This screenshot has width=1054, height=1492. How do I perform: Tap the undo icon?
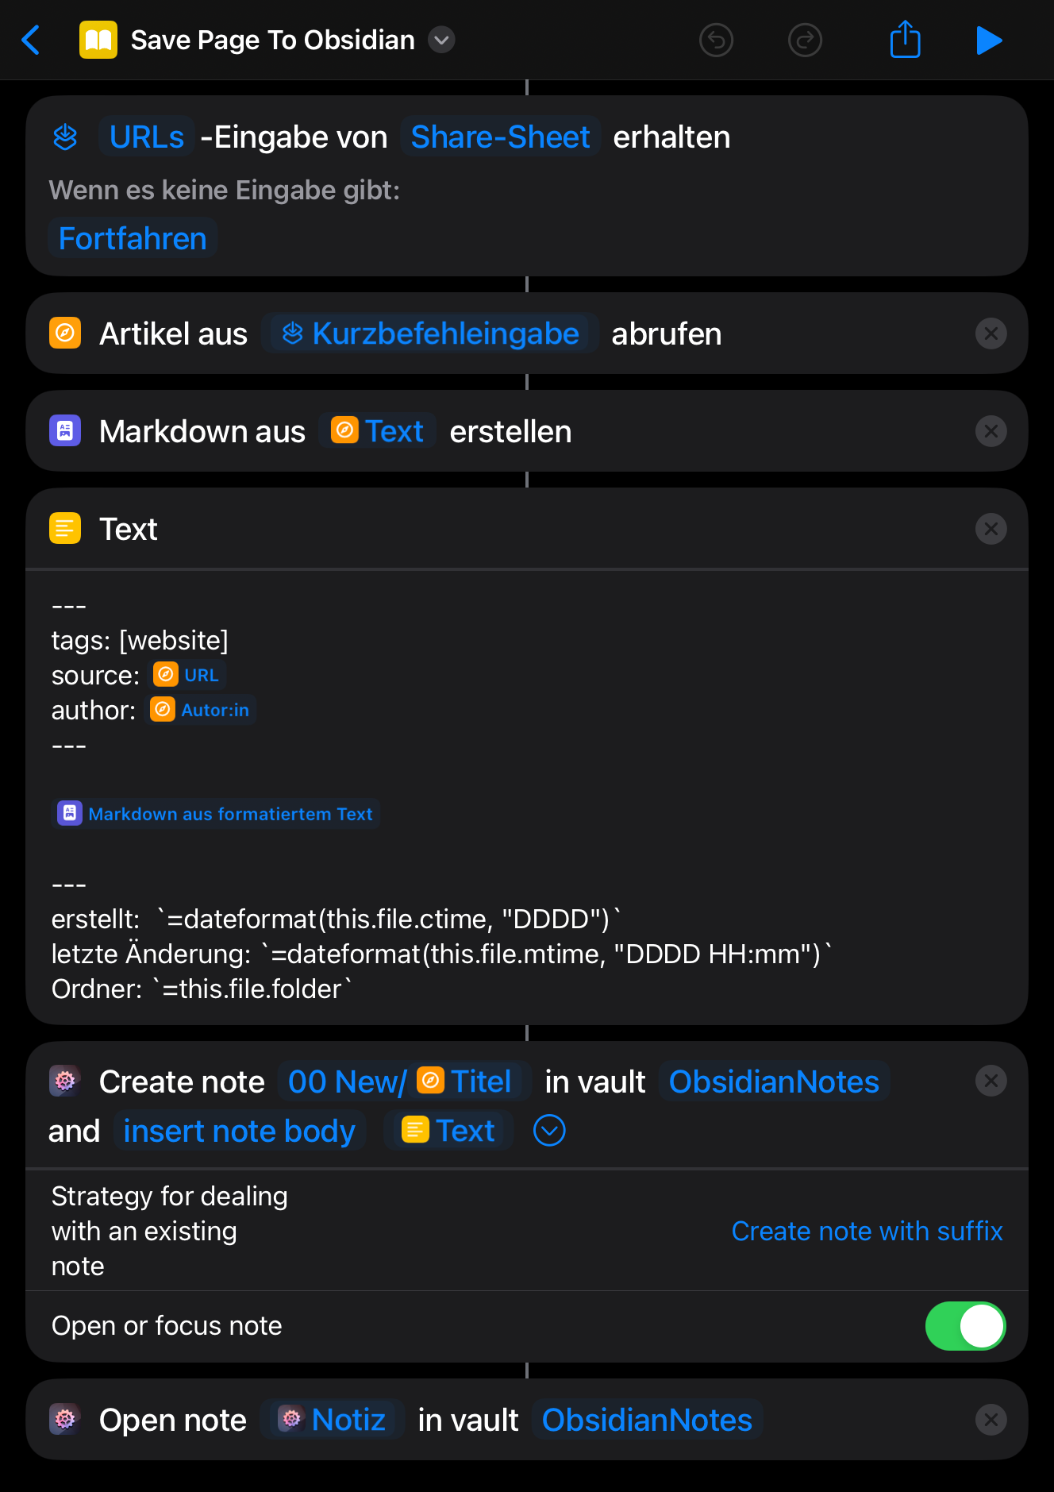(715, 40)
